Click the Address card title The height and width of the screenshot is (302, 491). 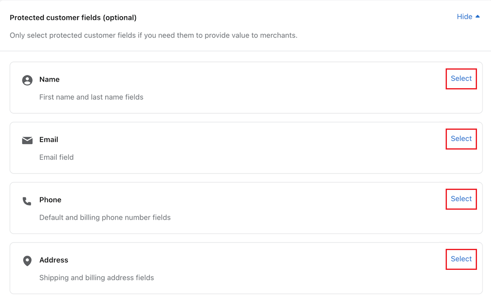(x=54, y=260)
